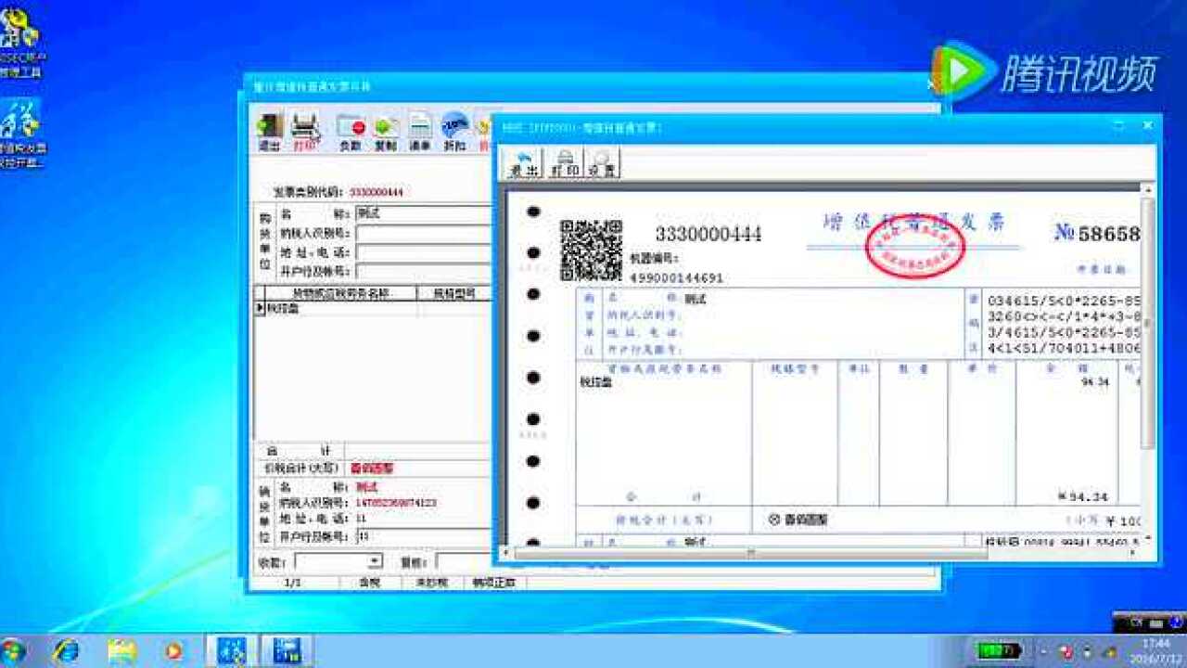This screenshot has width=1187, height=668.
Task: Click buyer 纳税人识别号 input field
Action: point(423,233)
